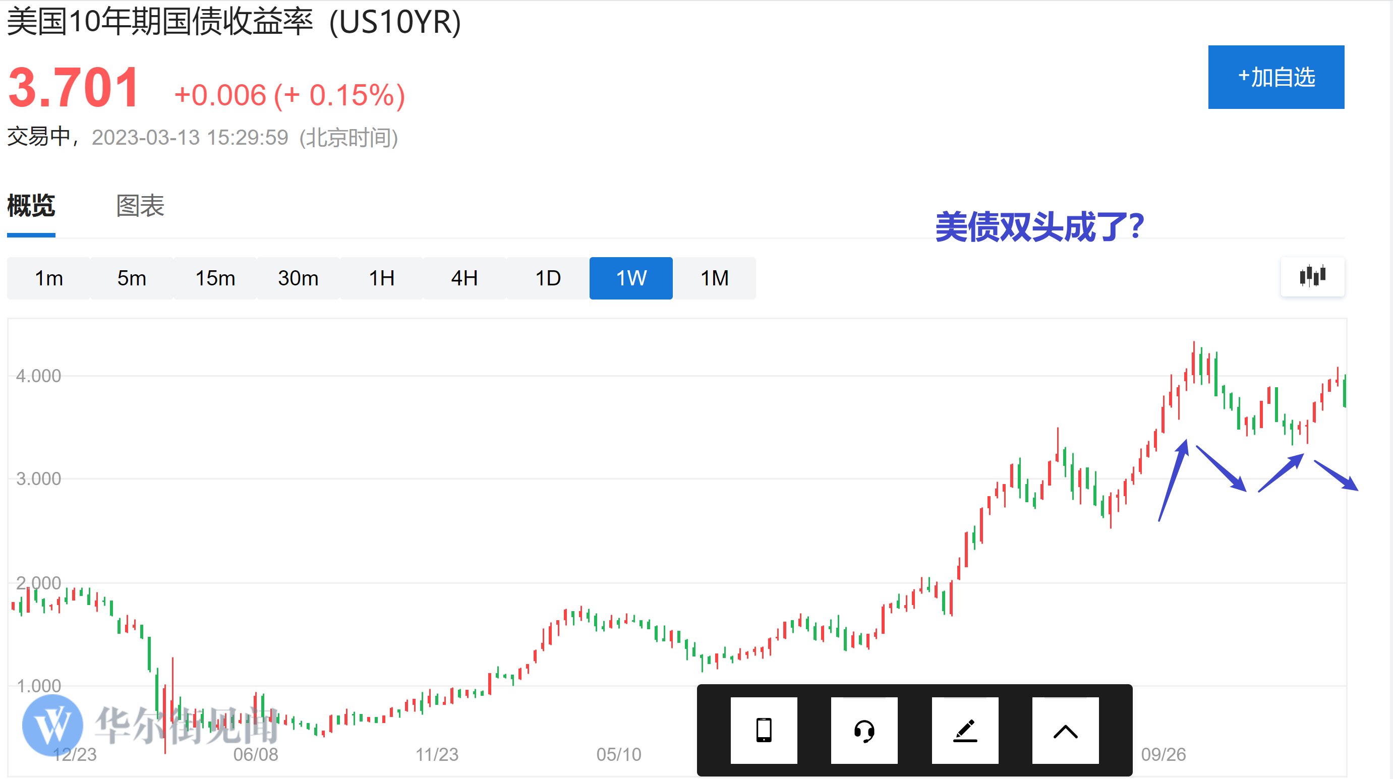Open the 概览 overview tab

coord(31,206)
